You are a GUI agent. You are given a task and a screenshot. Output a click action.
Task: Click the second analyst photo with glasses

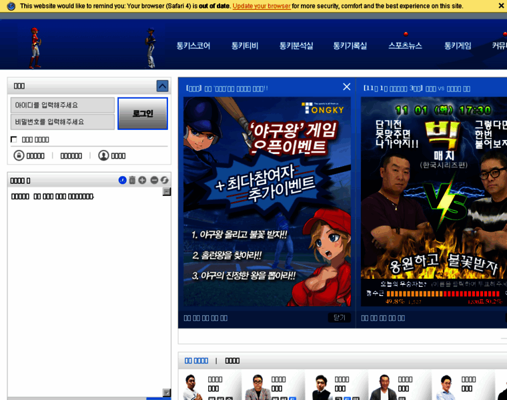(x=258, y=387)
